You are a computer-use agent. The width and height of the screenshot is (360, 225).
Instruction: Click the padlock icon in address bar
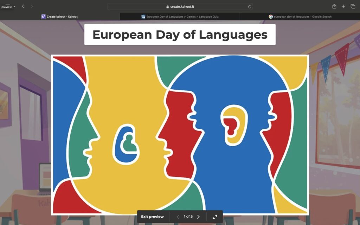tap(168, 7)
